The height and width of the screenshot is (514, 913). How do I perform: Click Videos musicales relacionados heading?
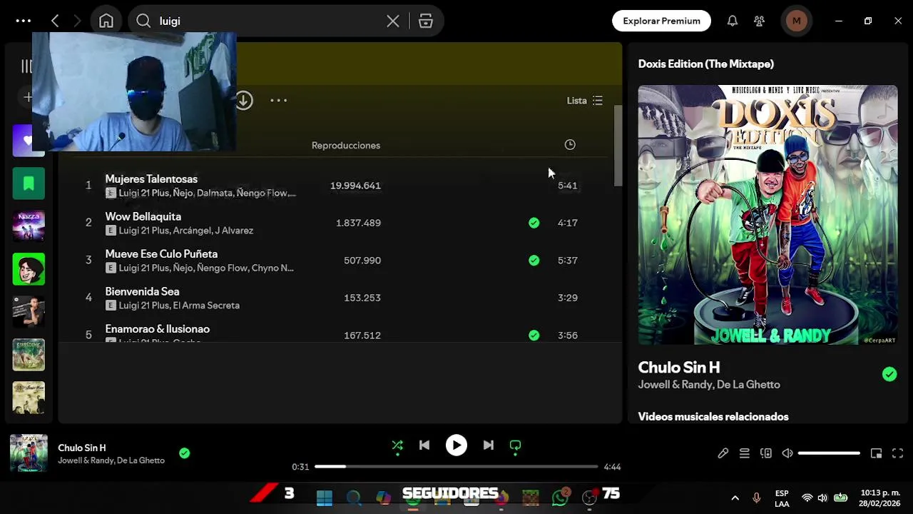point(713,417)
